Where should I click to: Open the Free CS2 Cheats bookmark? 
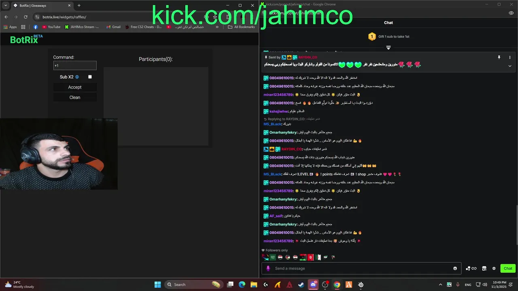pos(144,27)
